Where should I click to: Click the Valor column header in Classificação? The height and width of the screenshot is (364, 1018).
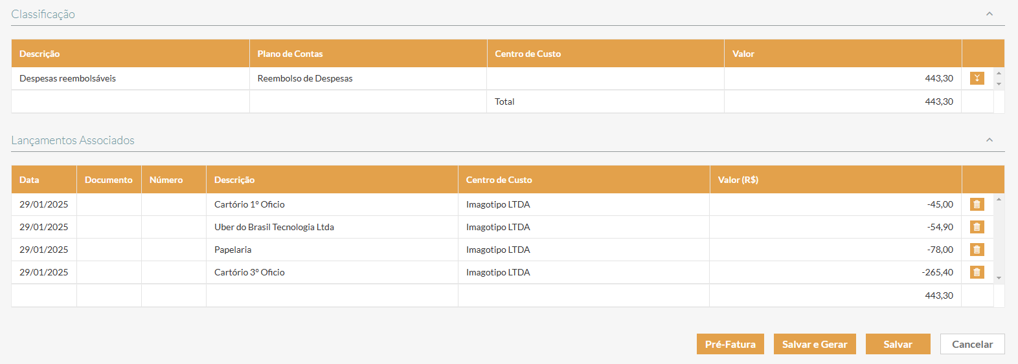(843, 54)
